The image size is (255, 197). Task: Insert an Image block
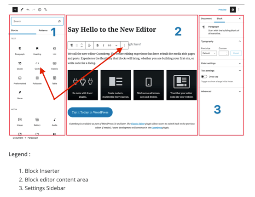(x=20, y=122)
